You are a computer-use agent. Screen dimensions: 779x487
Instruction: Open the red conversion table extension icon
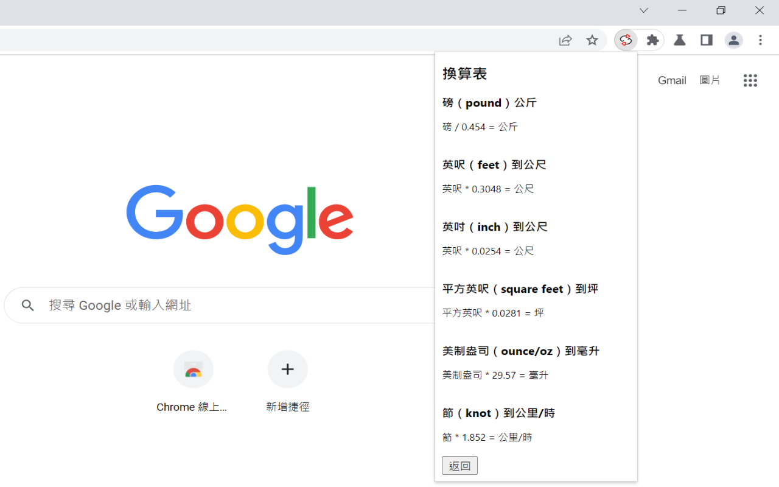tap(626, 40)
